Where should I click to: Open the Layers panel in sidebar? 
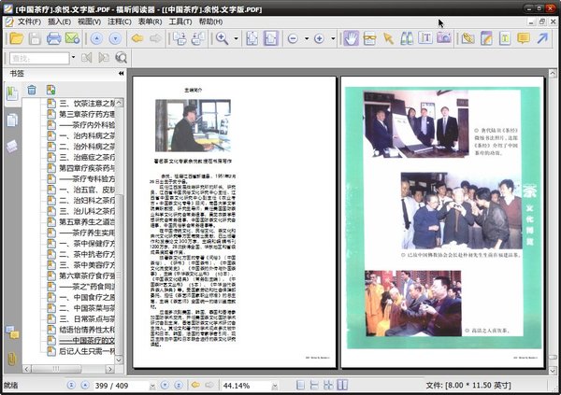pos(11,147)
